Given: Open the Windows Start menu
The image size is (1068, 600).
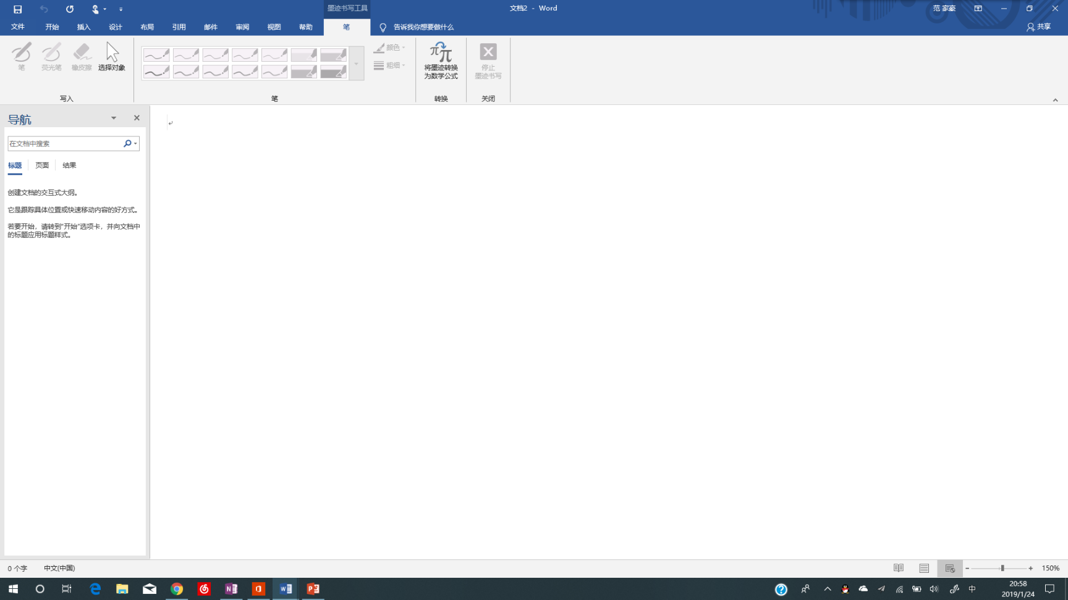Looking at the screenshot, I should (x=13, y=589).
